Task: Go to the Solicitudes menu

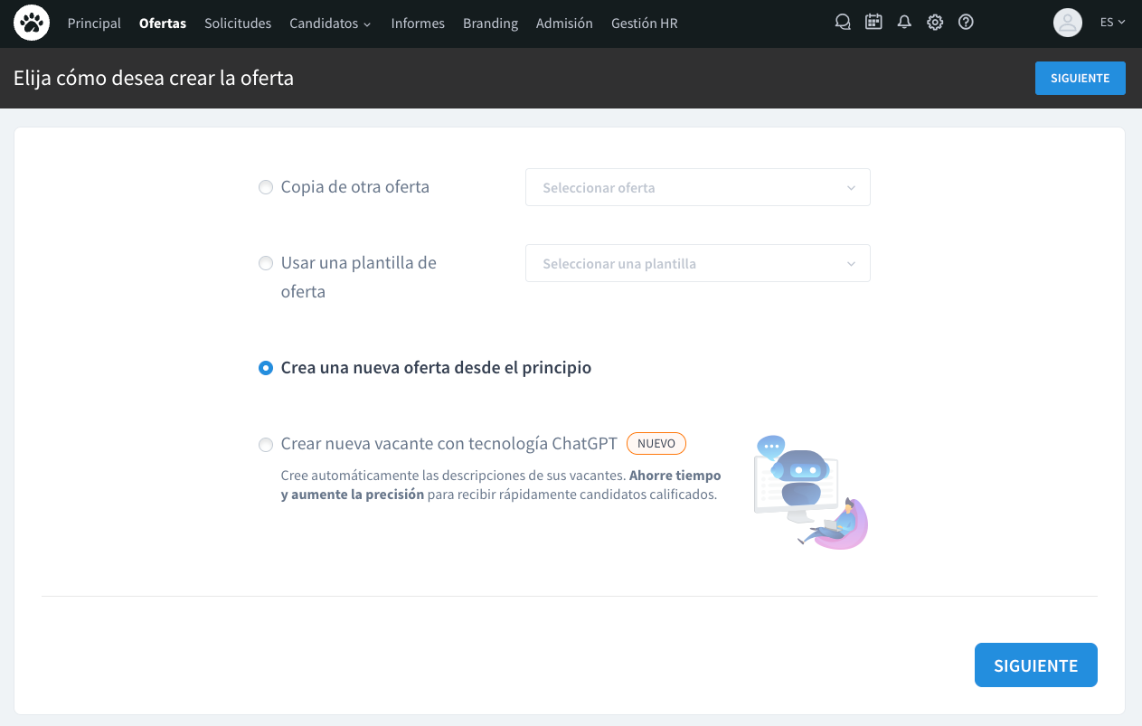Action: click(238, 24)
